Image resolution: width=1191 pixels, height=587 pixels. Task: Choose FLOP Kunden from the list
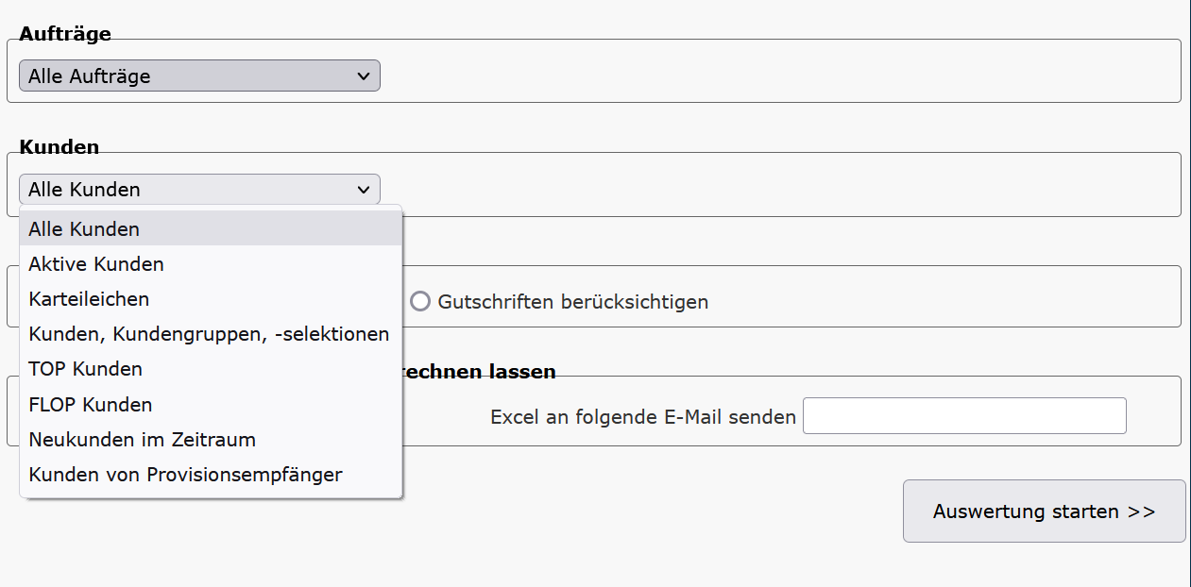tap(91, 405)
